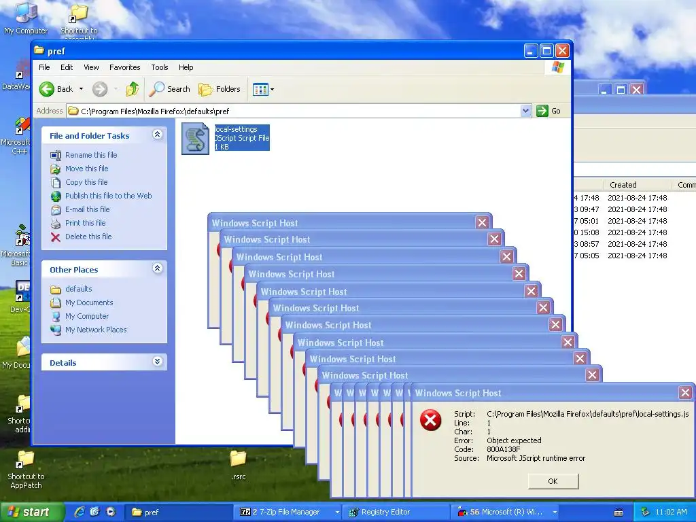This screenshot has width=696, height=522.
Task: Open the Tools menu
Action: click(159, 67)
